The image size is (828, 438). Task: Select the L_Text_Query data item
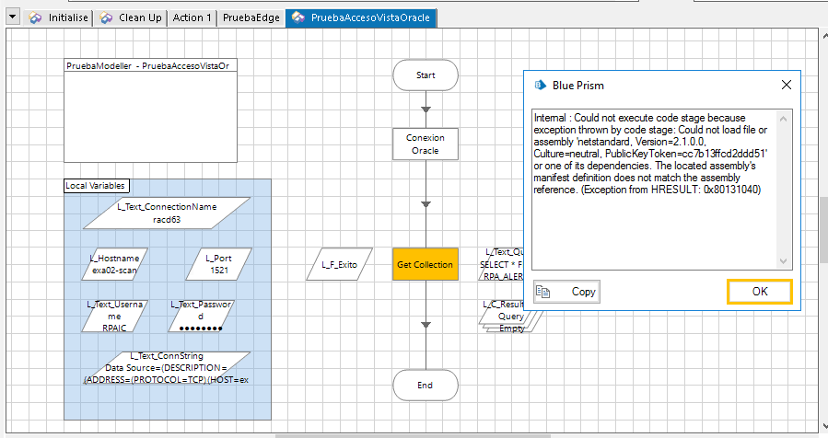[x=501, y=264]
